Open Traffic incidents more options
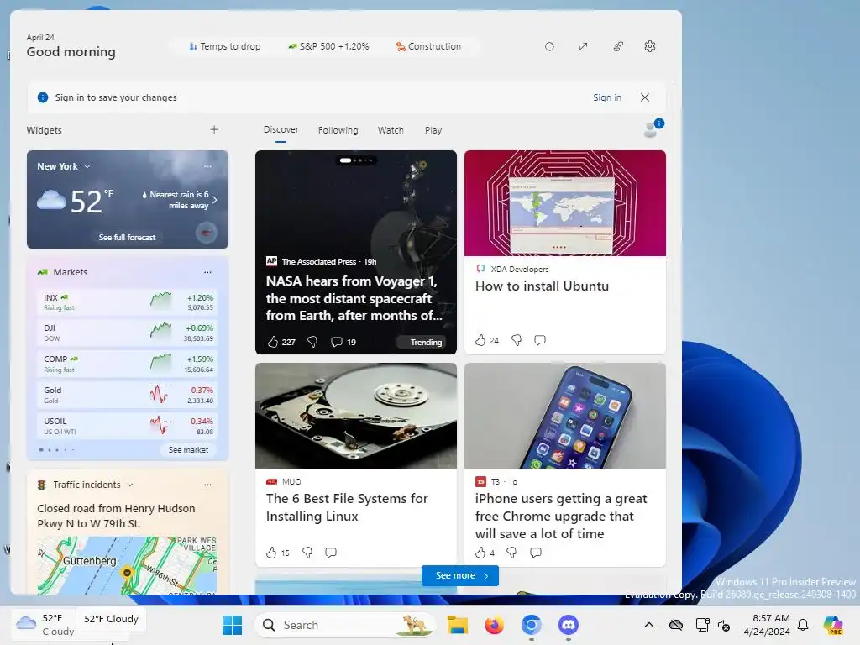The width and height of the screenshot is (860, 645). click(207, 485)
